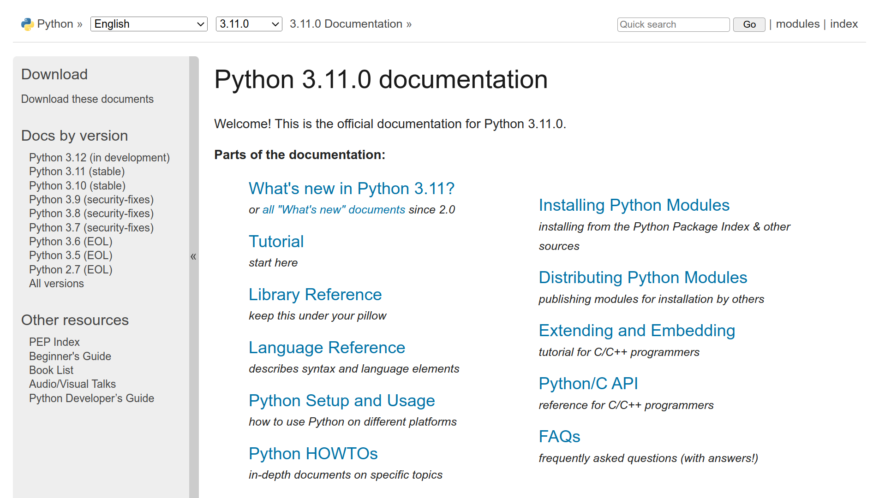
Task: Open the FAQs link
Action: pos(559,437)
